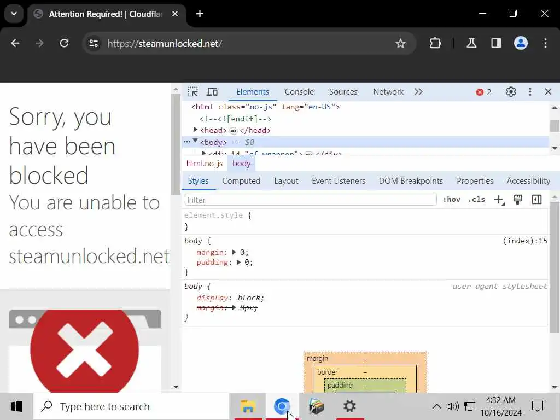Open the (index):15 source link
The height and width of the screenshot is (420, 560).
point(524,241)
